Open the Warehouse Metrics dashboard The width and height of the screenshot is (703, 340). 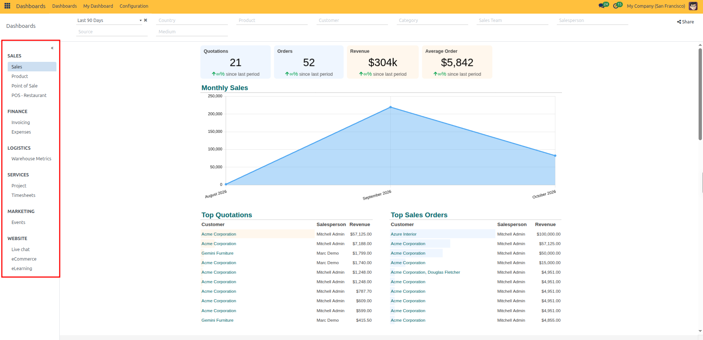tap(32, 158)
